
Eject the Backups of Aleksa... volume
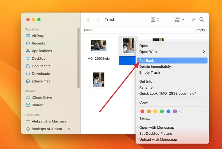point(69,129)
